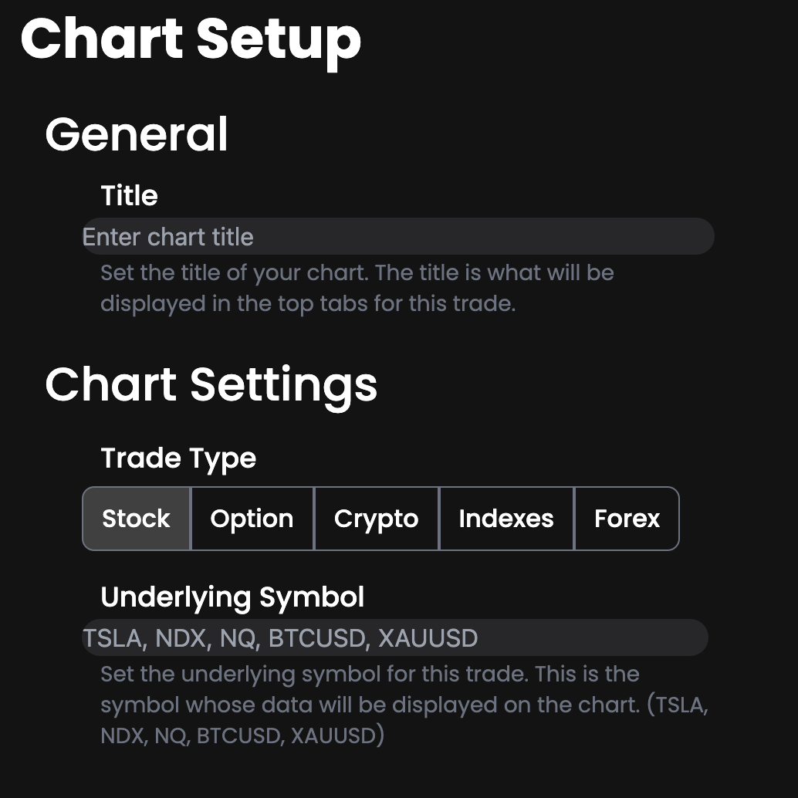Click the TSLA, NDX placeholder text
Viewport: 798px width, 798px height.
[280, 638]
